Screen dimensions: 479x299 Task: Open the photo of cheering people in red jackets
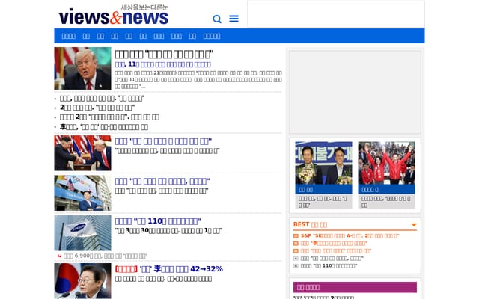tap(386, 163)
